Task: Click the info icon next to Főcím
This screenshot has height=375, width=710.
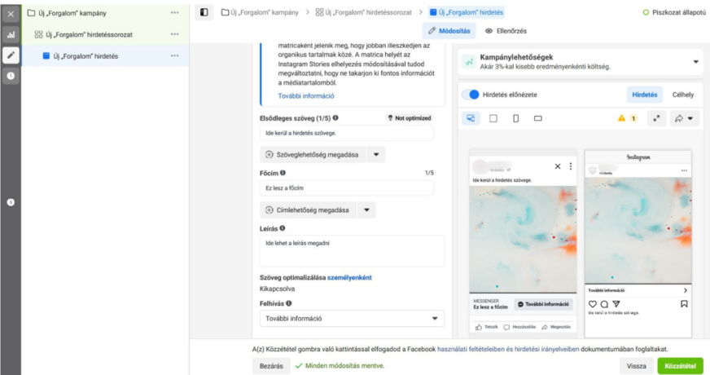Action: coord(283,173)
